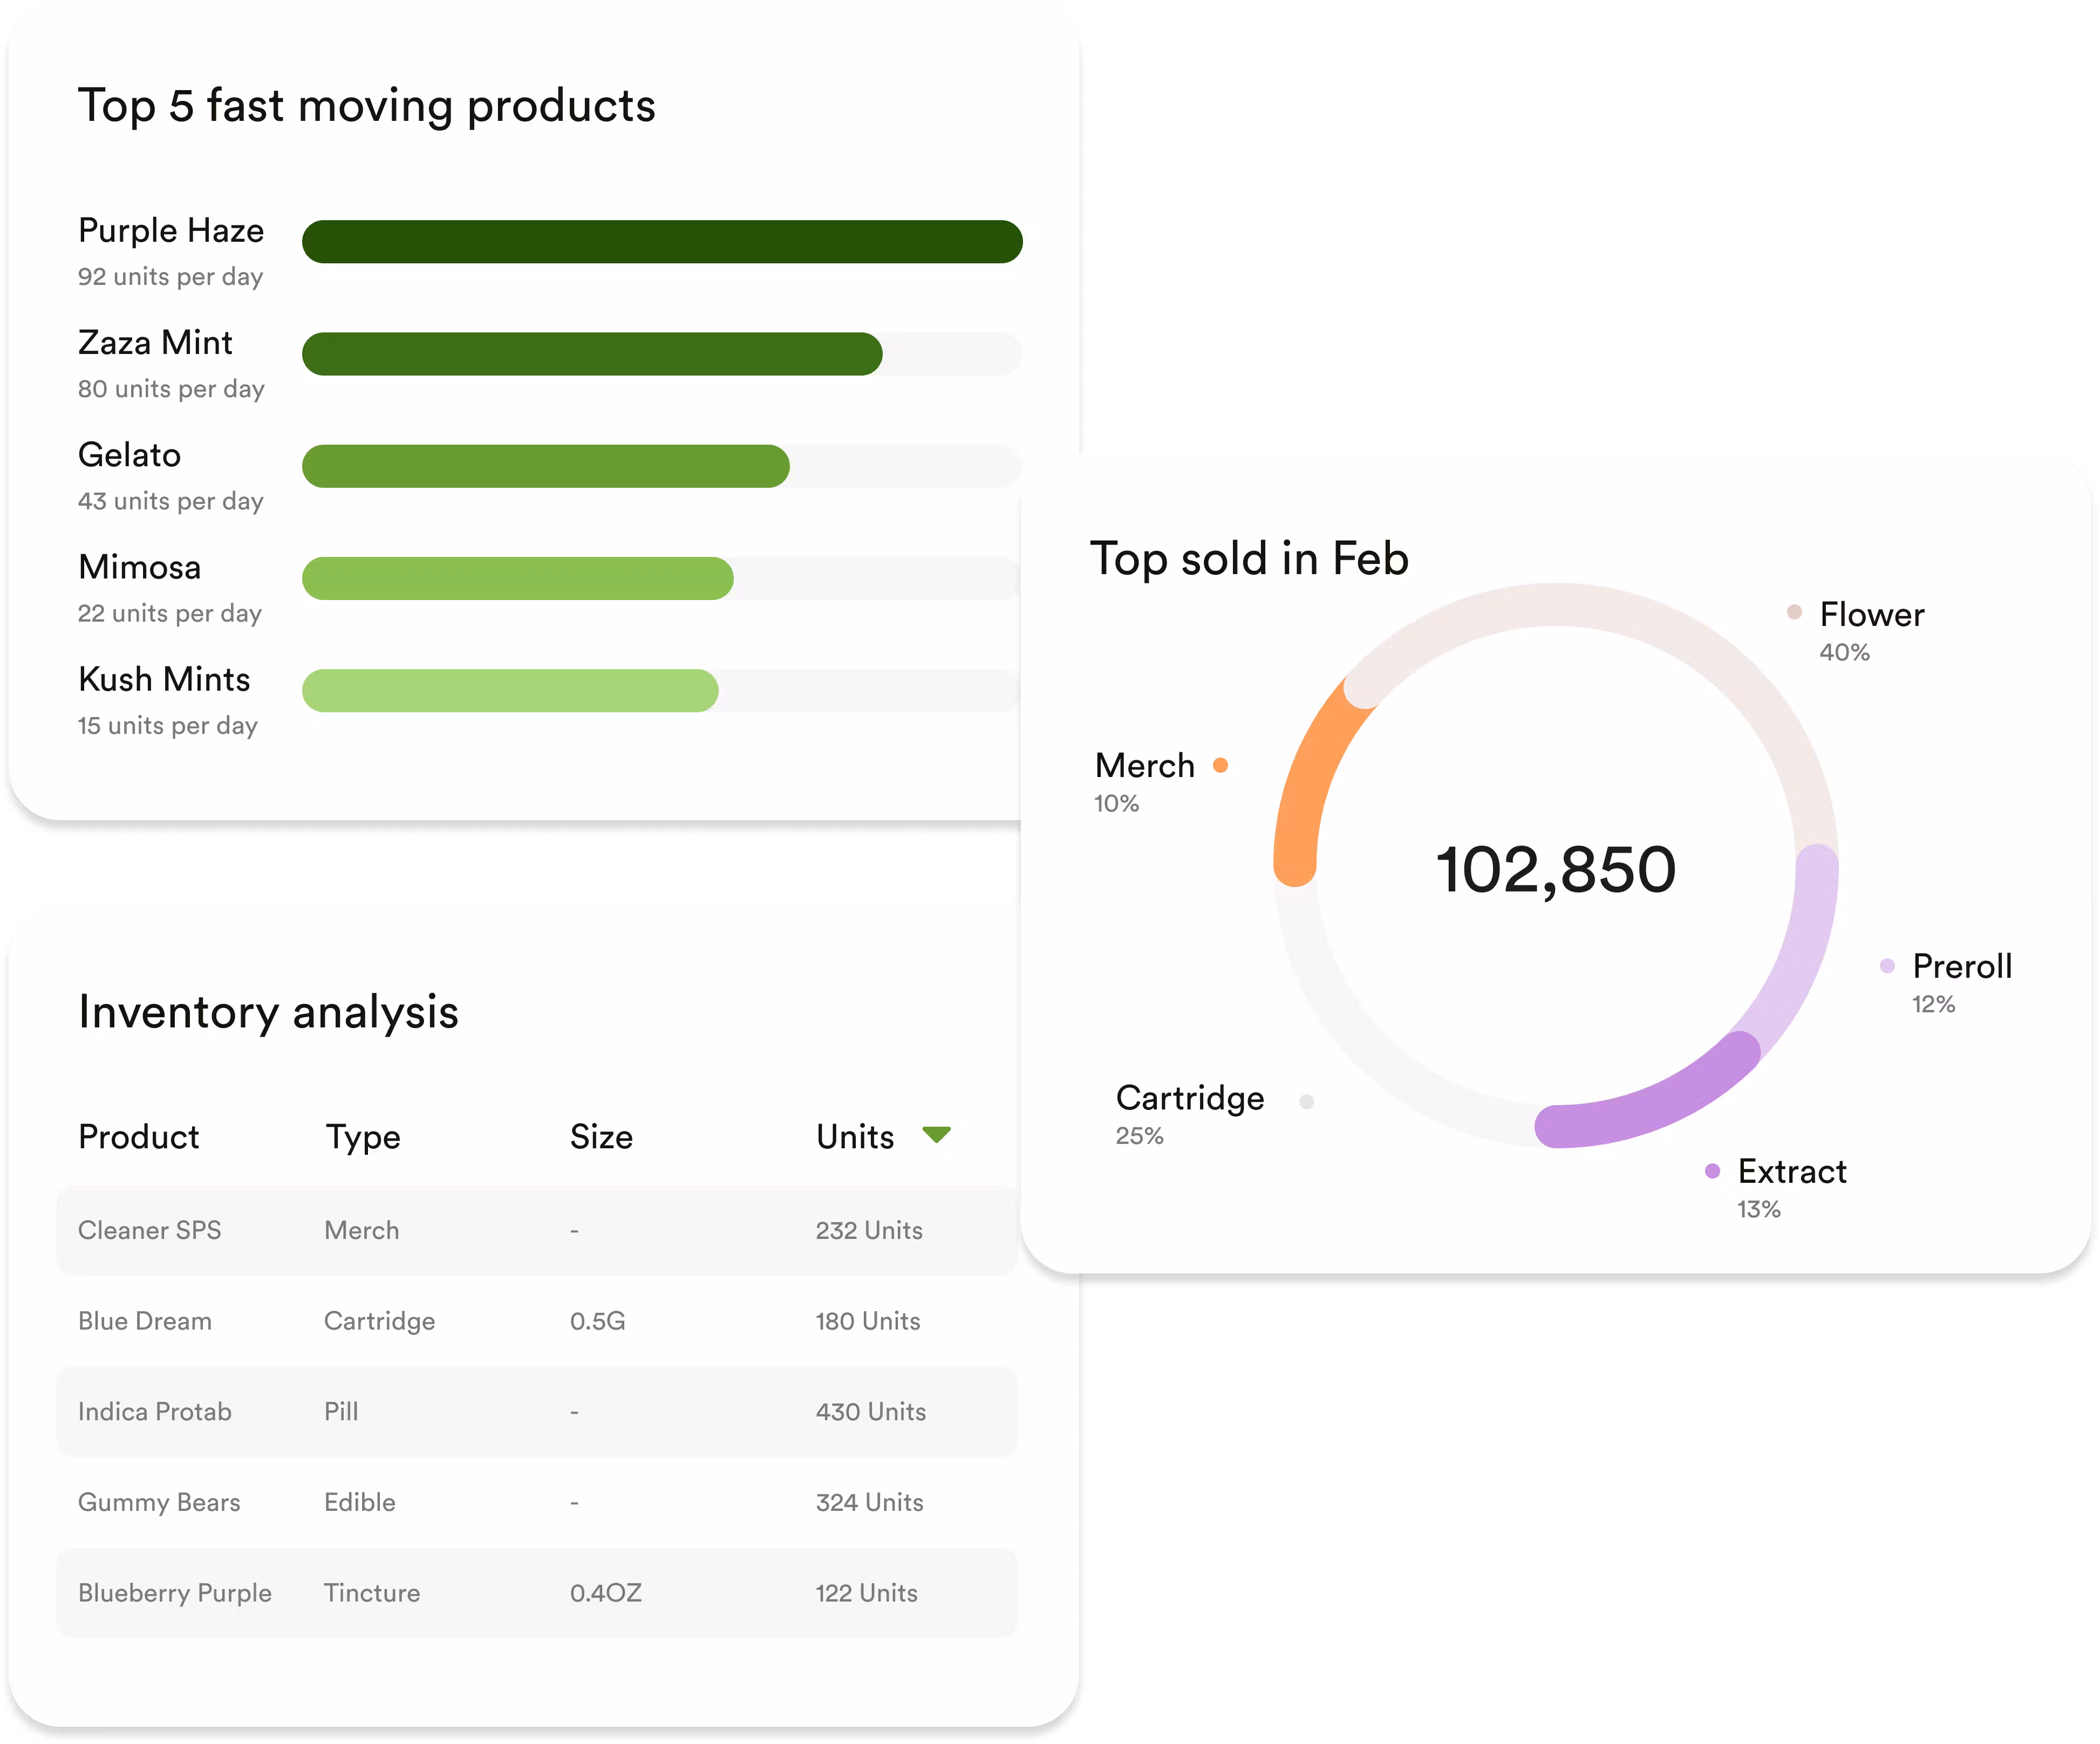Click the Flower legend dot
The width and height of the screenshot is (2100, 1744).
pos(1794,612)
